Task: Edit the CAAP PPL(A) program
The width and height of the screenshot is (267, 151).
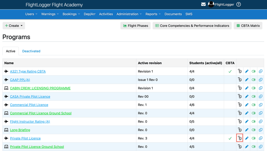Action: coord(247,80)
